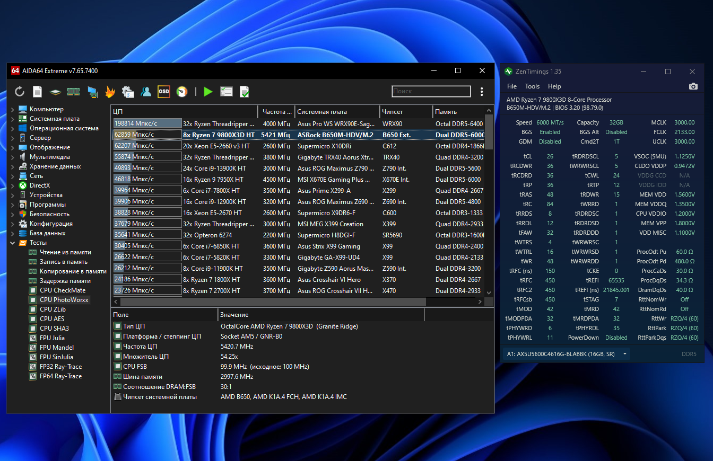Expand the Мультимедиа tree node
This screenshot has width=713, height=461.
[x=13, y=157]
